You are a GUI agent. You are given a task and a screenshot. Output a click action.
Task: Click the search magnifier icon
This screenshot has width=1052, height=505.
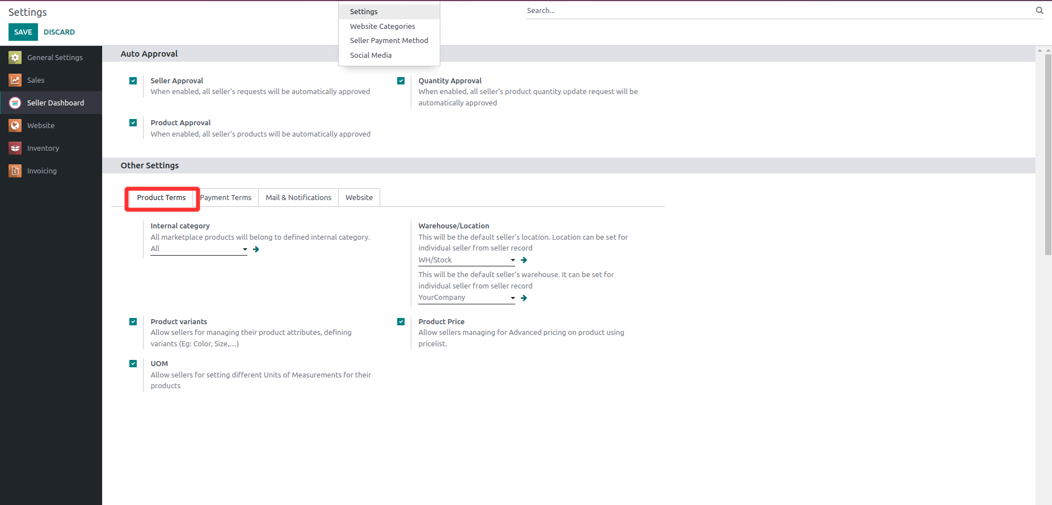coord(1040,10)
